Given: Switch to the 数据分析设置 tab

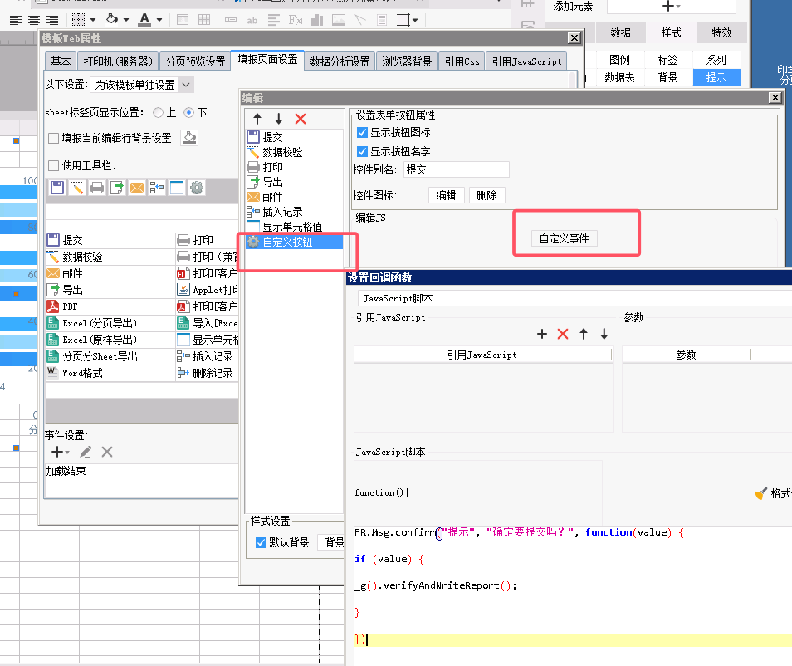Looking at the screenshot, I should tap(340, 61).
